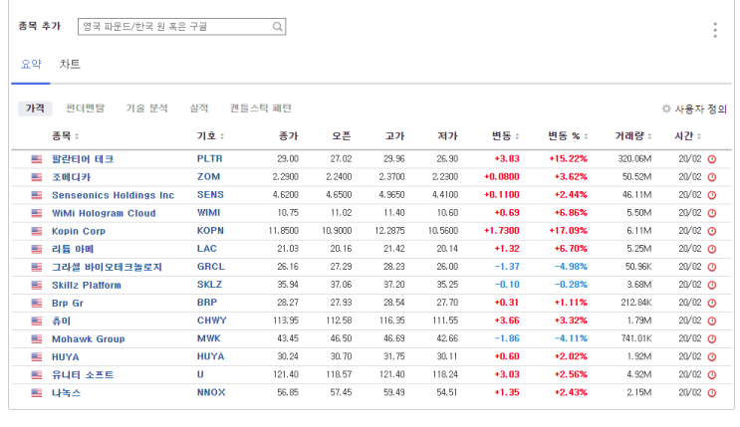Click the US flag beside Senseonics Holdings
The width and height of the screenshot is (740, 427).
tap(36, 195)
